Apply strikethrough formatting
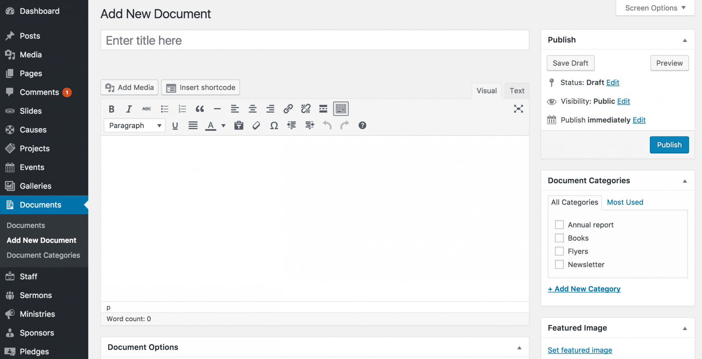 coord(147,109)
